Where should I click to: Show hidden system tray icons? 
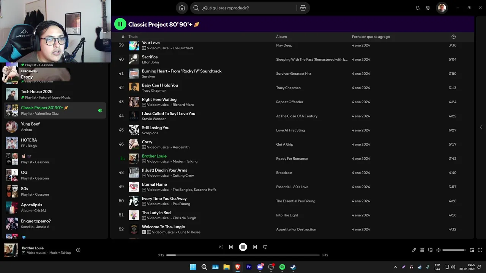(x=395, y=267)
